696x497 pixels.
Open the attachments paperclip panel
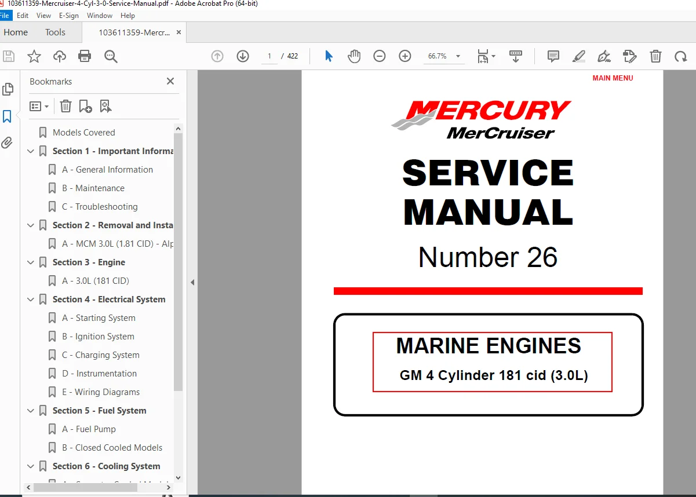pyautogui.click(x=7, y=143)
